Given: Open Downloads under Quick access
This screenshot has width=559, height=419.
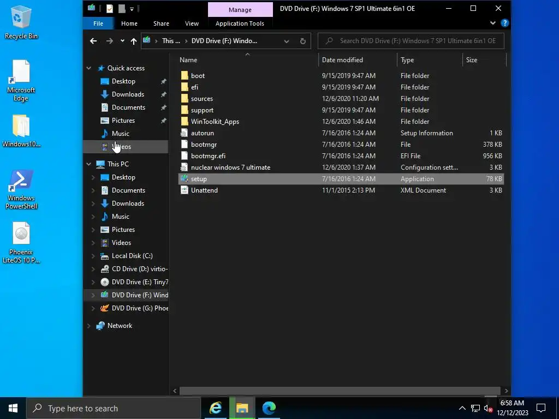Looking at the screenshot, I should (128, 94).
